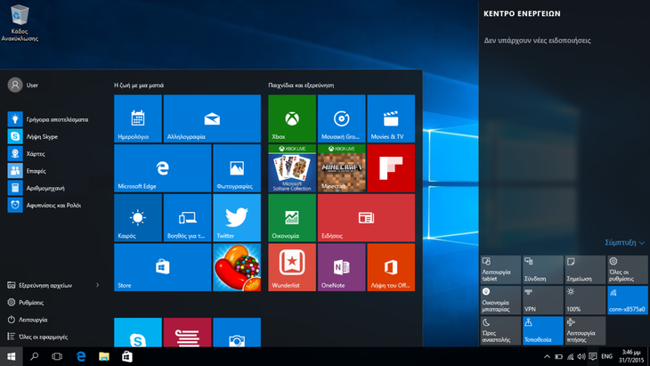The height and width of the screenshot is (366, 650).
Task: Expand Εξερεύνηση αρχείων submenu arrow
Action: click(98, 285)
